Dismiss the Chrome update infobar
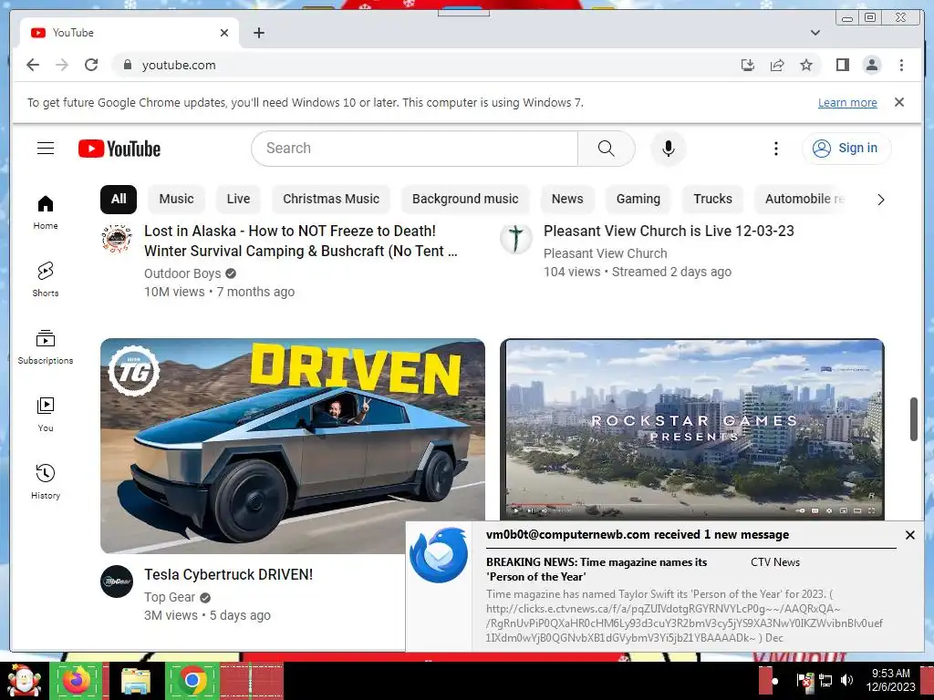Image resolution: width=934 pixels, height=700 pixels. click(899, 102)
